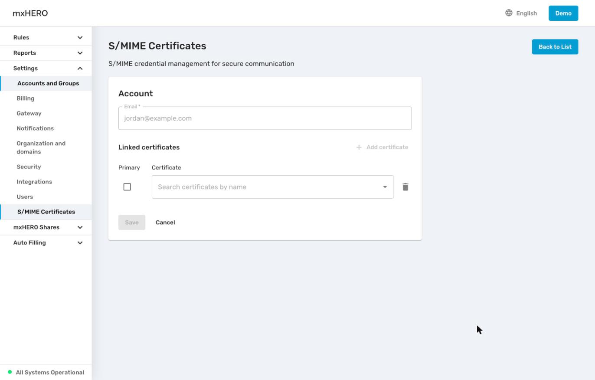Click the Linked certificates heading
595x380 pixels.
pos(149,147)
